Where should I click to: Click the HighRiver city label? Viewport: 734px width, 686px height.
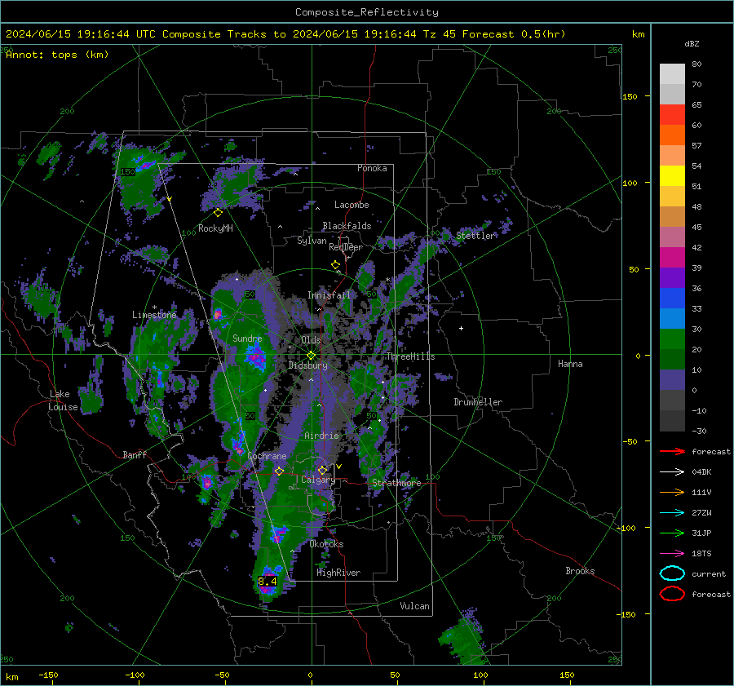[338, 573]
